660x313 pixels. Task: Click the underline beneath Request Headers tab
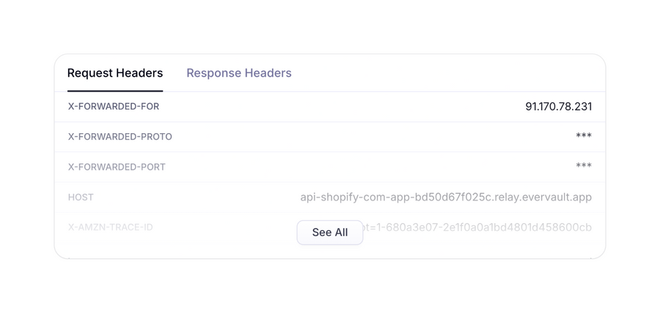tap(115, 91)
